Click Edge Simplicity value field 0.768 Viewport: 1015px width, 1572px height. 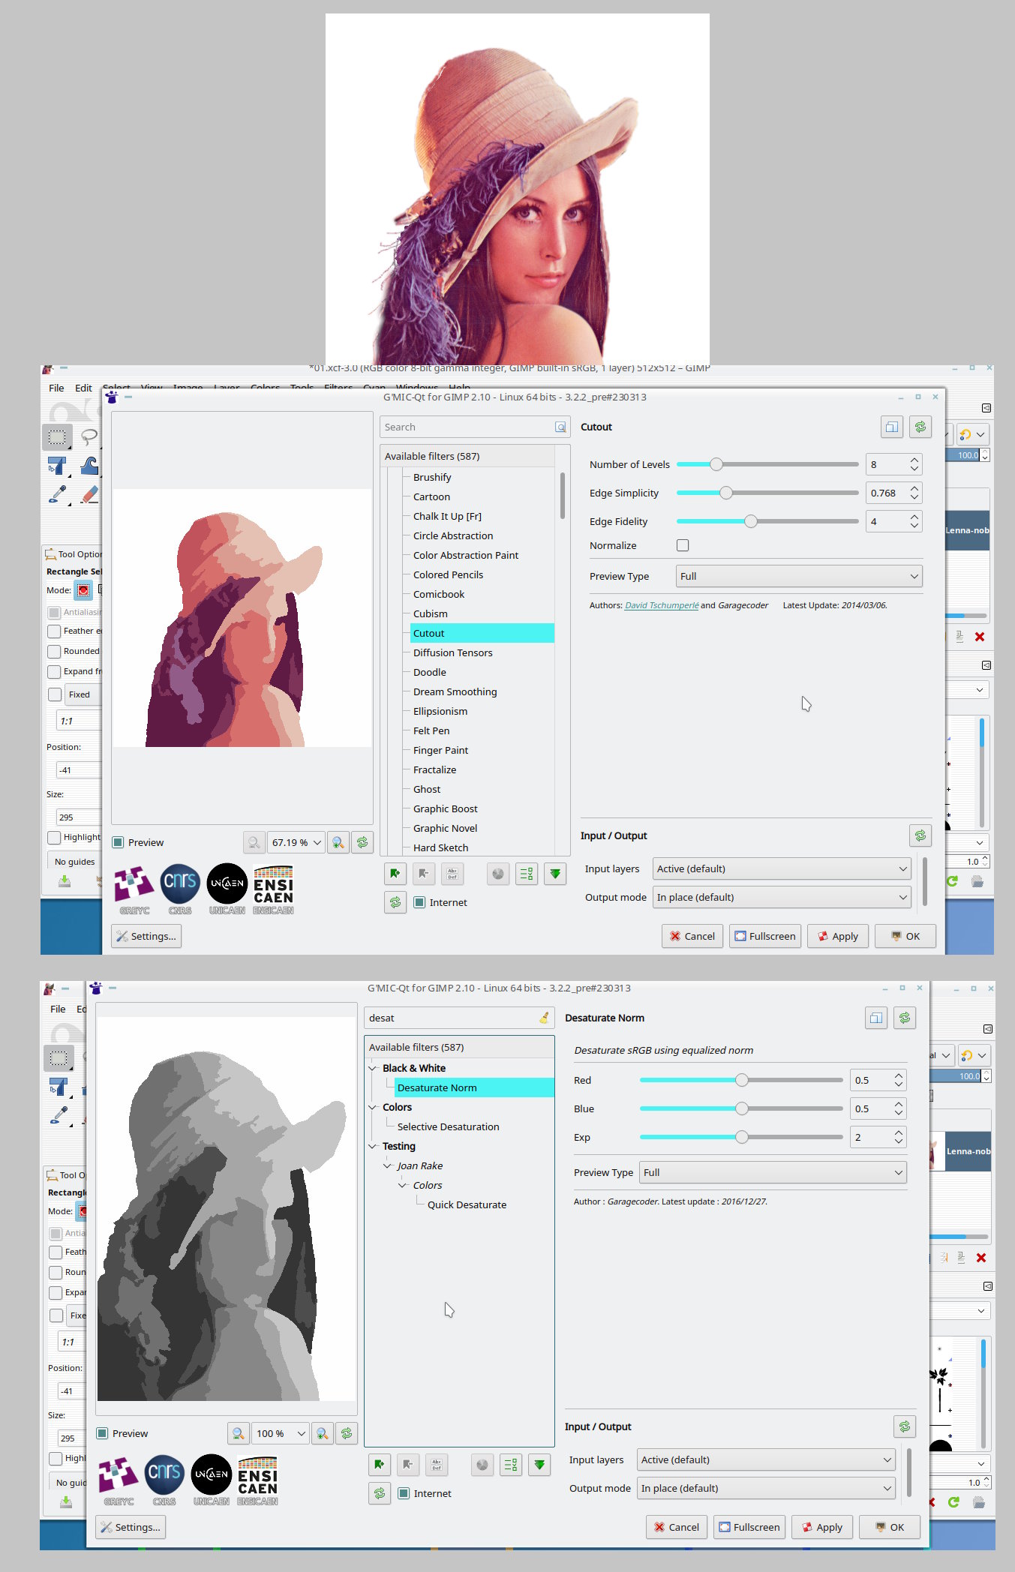886,493
